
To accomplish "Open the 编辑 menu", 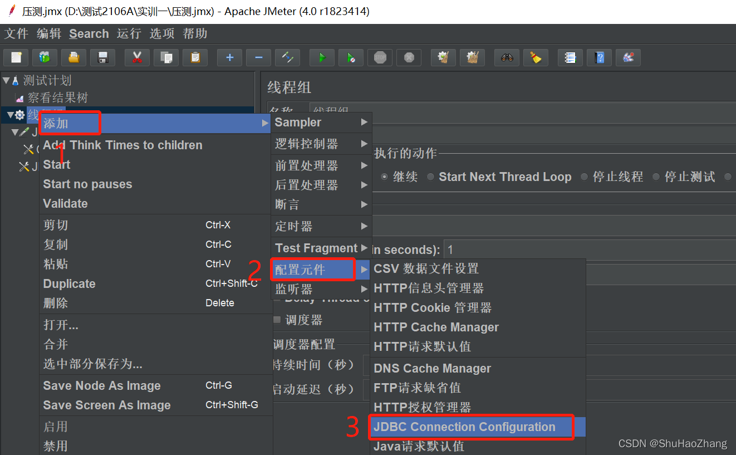I will [49, 34].
